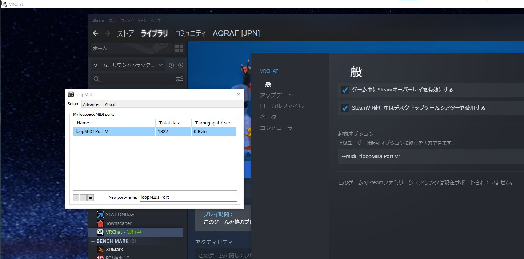Click the 起動オプション label
This screenshot has width=524, height=259.
356,134
